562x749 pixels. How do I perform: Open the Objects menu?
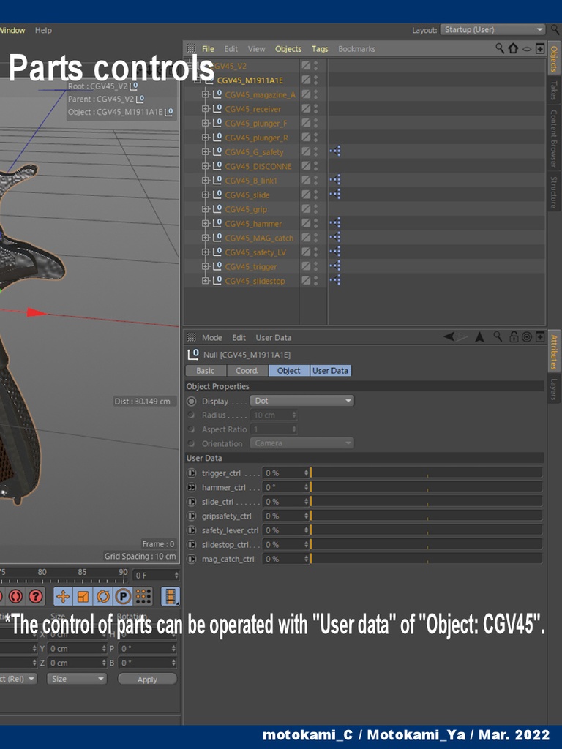(x=288, y=49)
